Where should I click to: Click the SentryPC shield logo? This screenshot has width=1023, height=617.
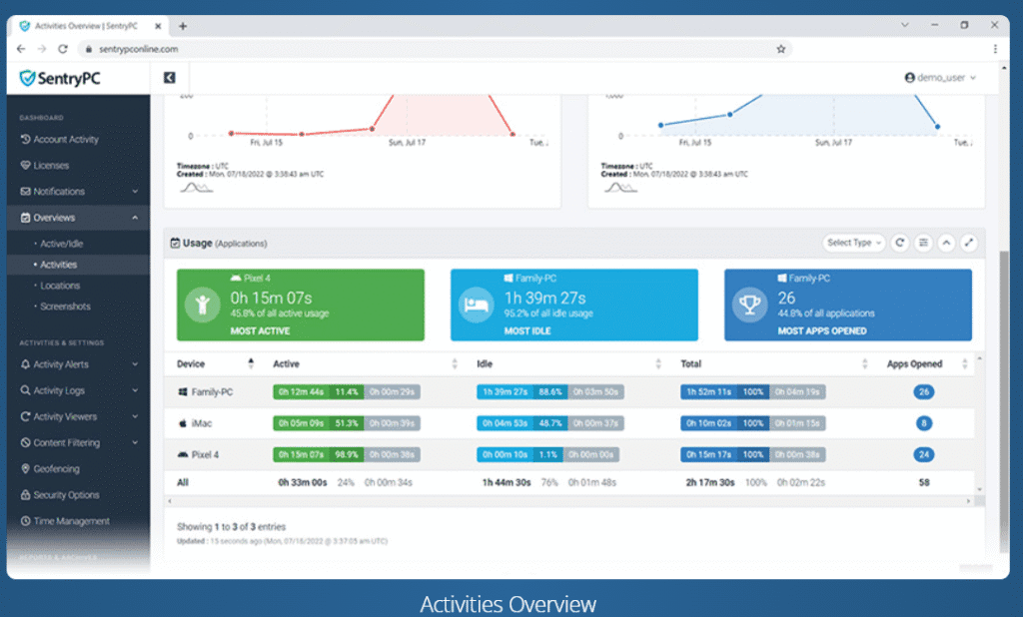click(x=28, y=77)
